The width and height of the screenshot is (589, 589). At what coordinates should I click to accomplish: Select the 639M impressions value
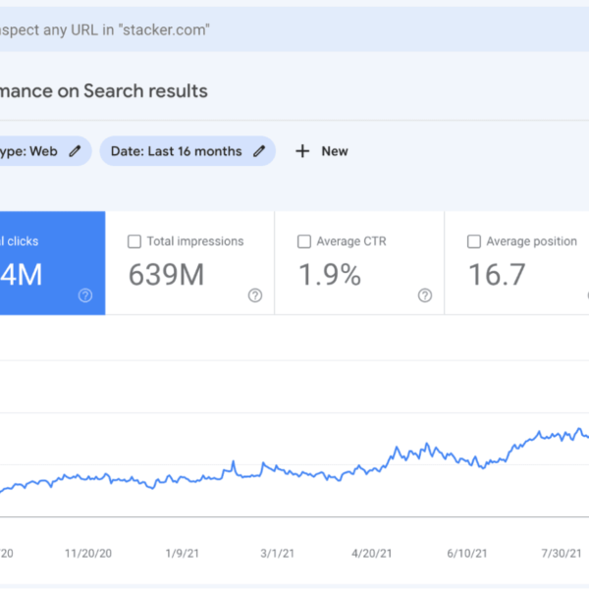[x=166, y=276]
